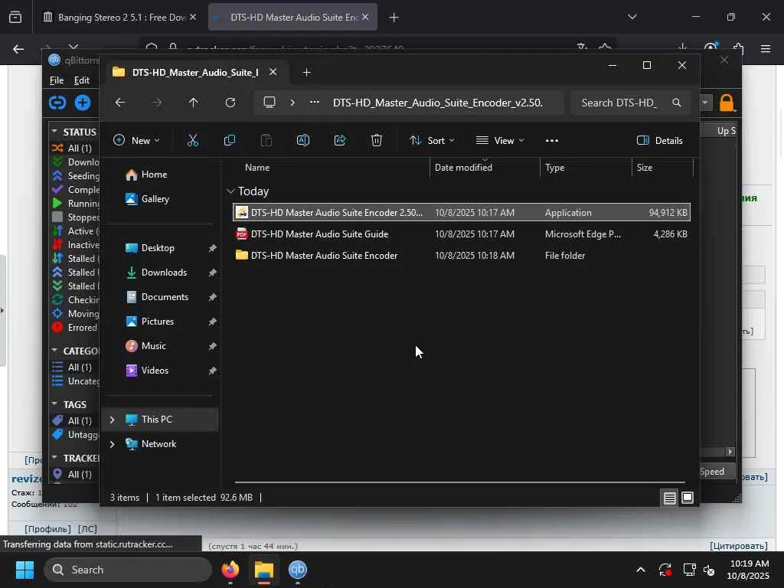Collapse the Today group
This screenshot has height=588, width=784.
230,191
